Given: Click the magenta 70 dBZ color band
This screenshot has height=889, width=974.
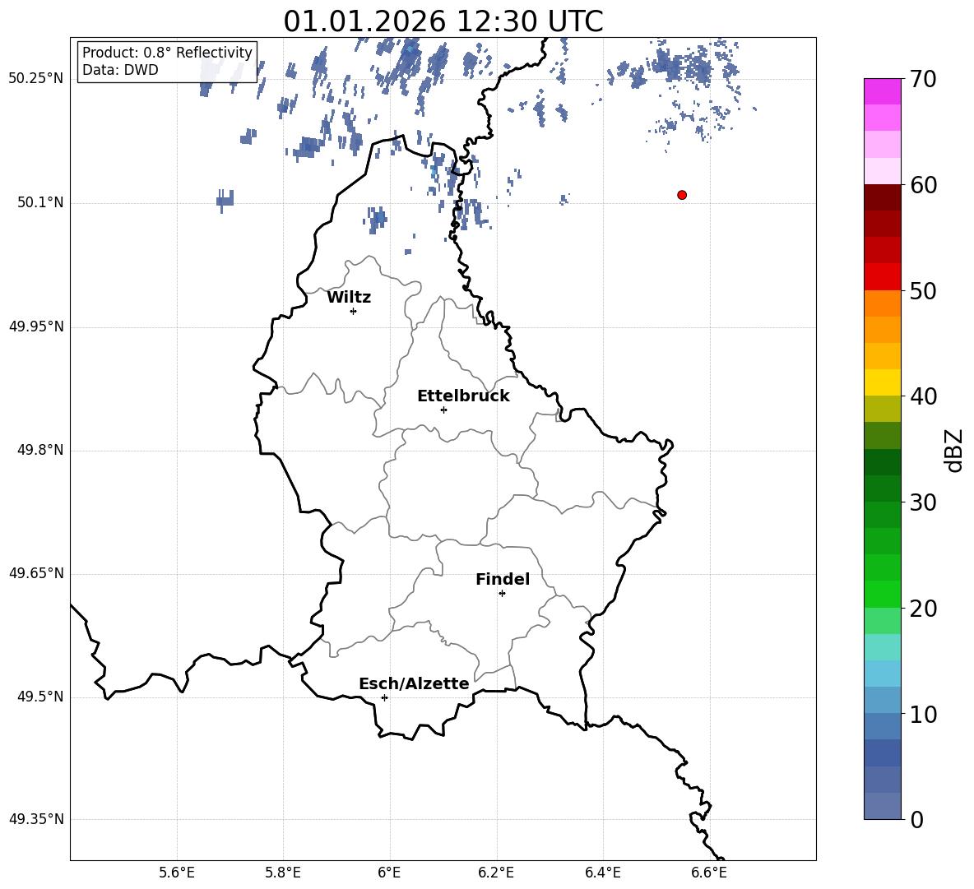Looking at the screenshot, I should click(x=882, y=91).
